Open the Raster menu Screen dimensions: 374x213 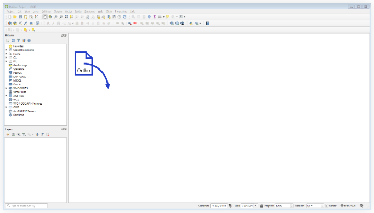click(x=78, y=11)
